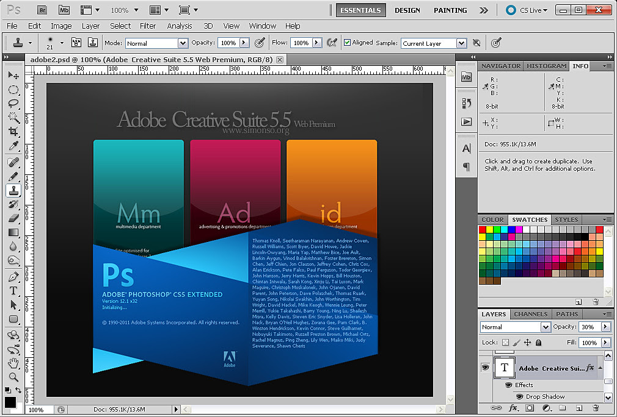Select the Magic Wand tool
Viewport: 617px width, 417px height.
(x=13, y=118)
